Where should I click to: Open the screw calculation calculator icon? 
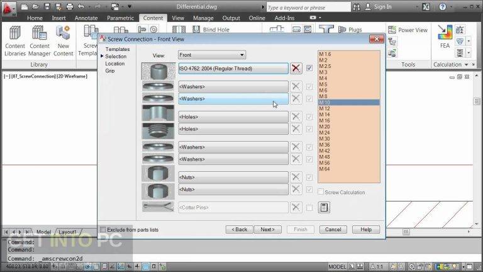[324, 207]
